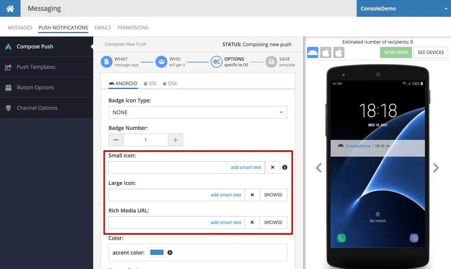Viewport: 451px width, 269px height.
Task: Open the WHO step icon
Action: [x=161, y=61]
